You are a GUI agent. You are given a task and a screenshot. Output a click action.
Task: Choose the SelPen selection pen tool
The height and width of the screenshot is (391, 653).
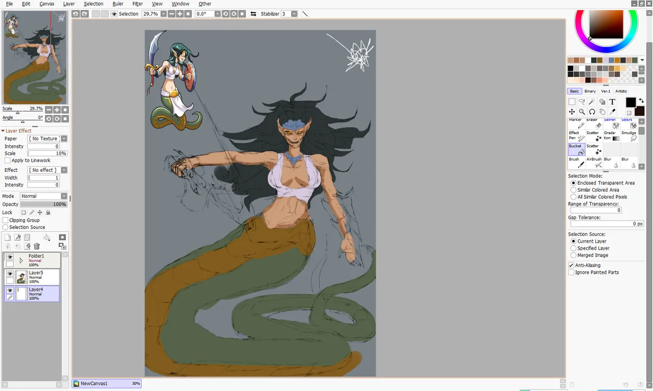(x=611, y=123)
